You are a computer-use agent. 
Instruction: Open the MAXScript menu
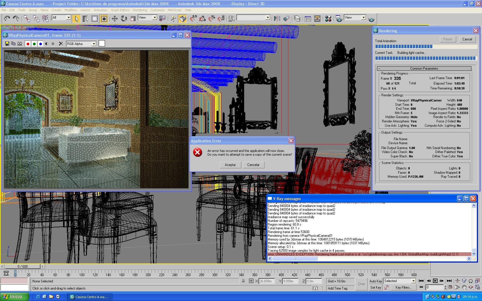[175, 10]
